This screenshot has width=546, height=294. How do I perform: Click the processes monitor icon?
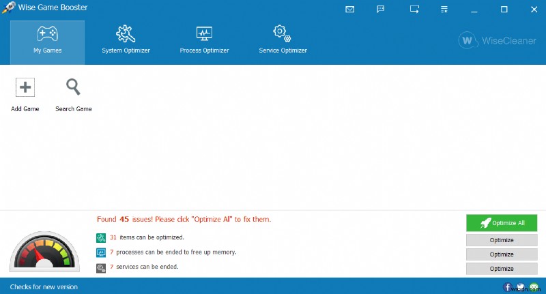click(x=101, y=252)
